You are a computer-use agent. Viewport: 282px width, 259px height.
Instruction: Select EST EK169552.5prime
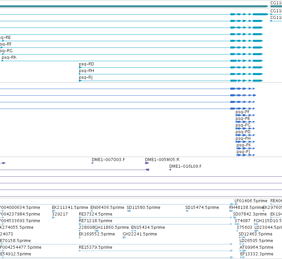tap(97, 234)
